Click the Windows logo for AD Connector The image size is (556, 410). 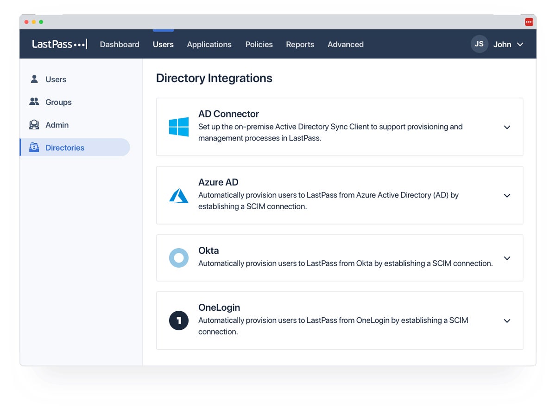179,127
